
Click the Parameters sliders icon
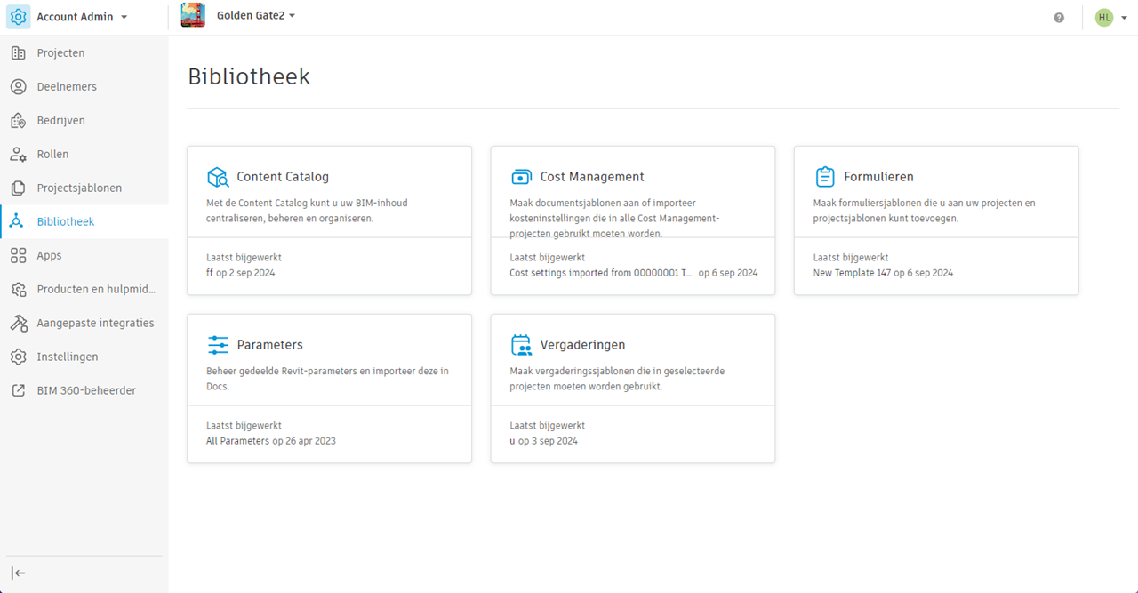[x=218, y=344]
